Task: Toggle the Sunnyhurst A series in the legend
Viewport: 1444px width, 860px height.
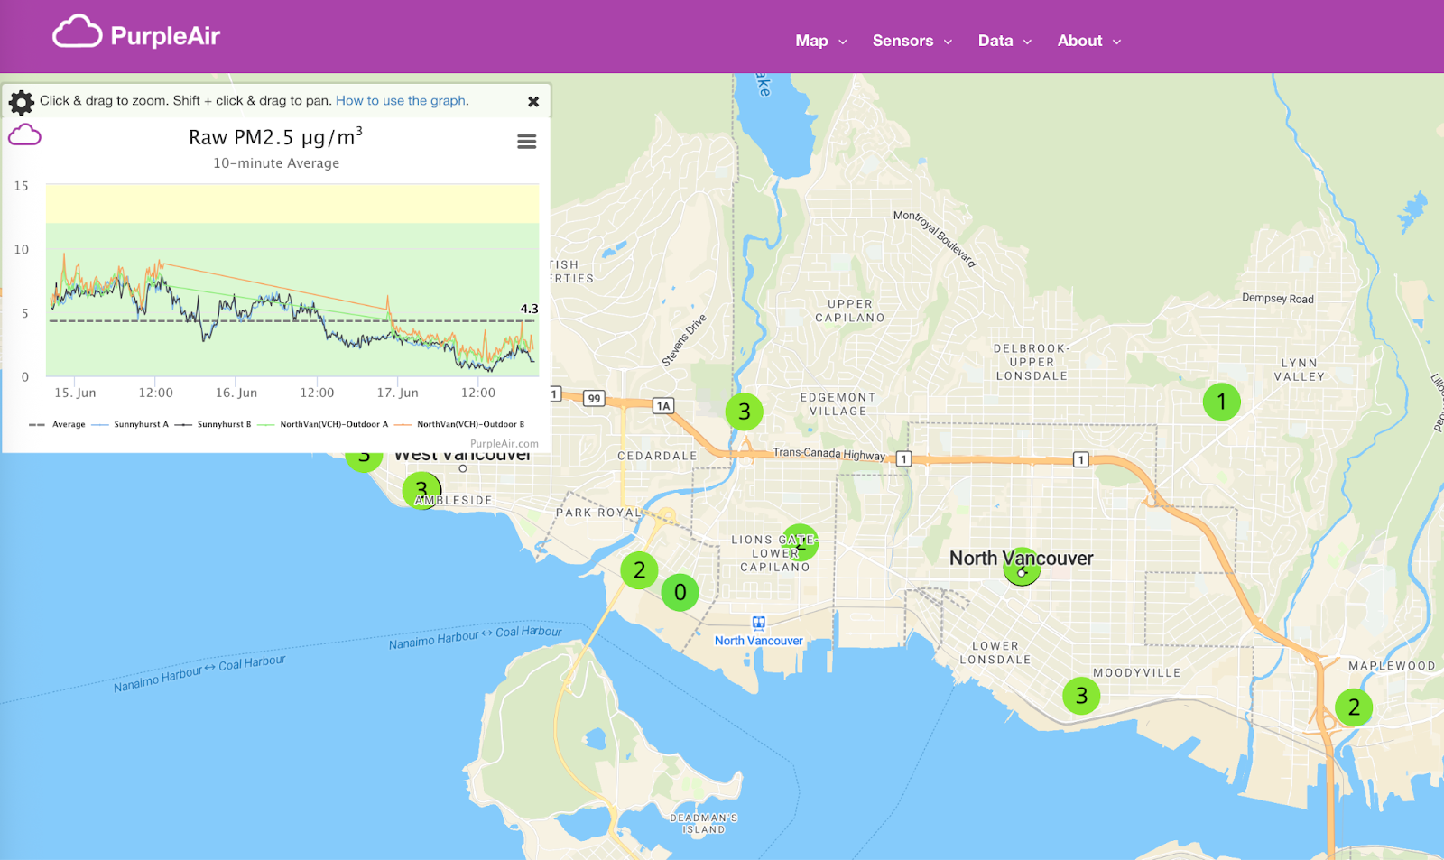Action: click(x=130, y=424)
